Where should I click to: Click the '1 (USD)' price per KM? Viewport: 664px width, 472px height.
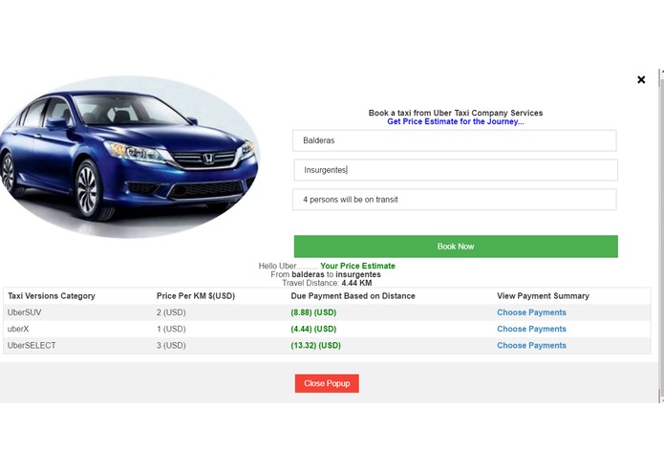[171, 329]
